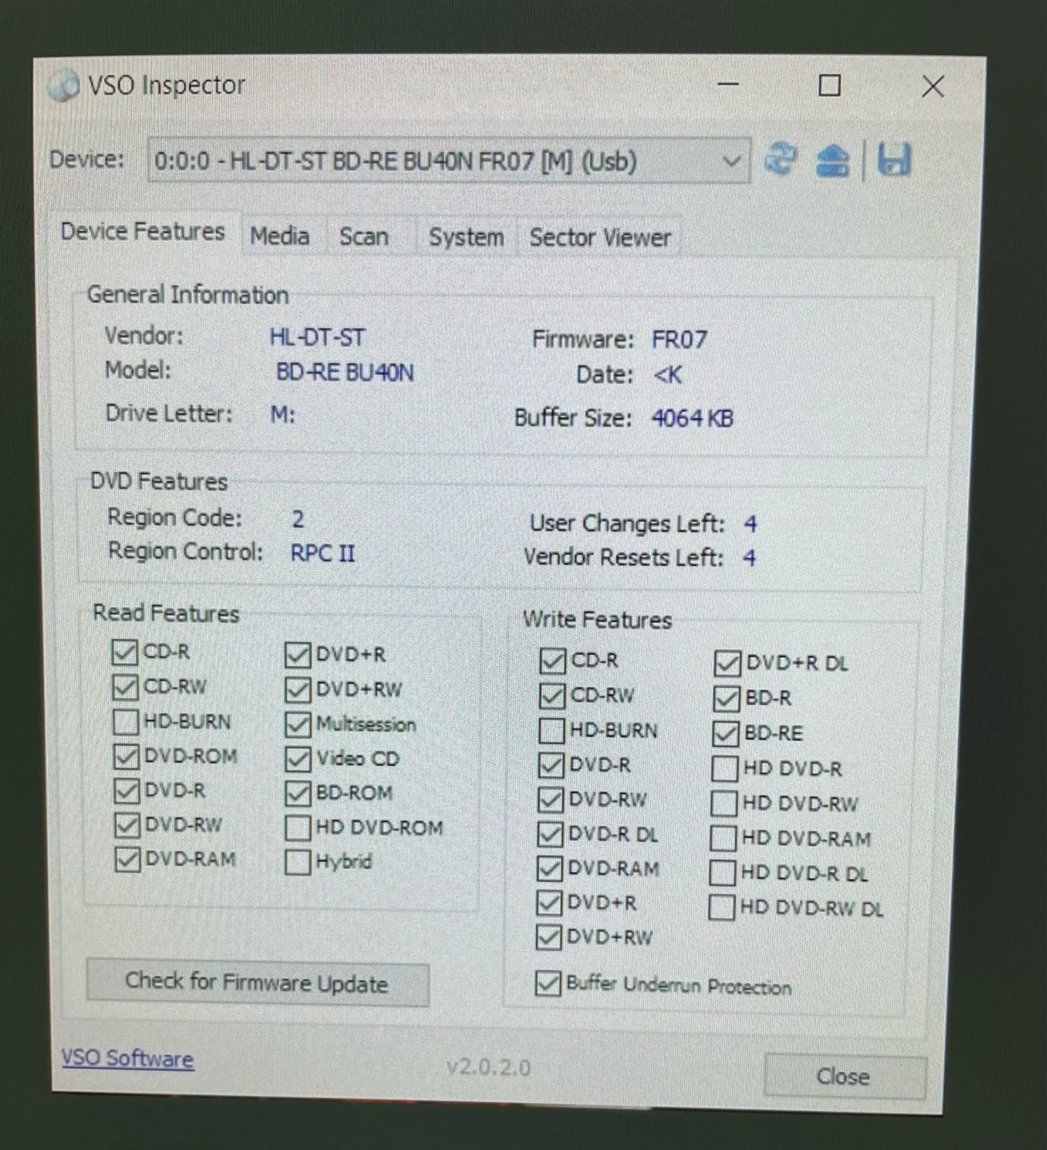1047x1150 pixels.
Task: Toggle the HD DVD-R DL checkbox
Action: click(722, 873)
